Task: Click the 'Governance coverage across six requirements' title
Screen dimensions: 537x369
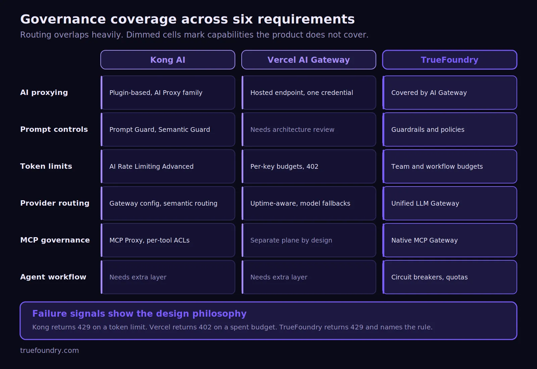Action: 187,19
